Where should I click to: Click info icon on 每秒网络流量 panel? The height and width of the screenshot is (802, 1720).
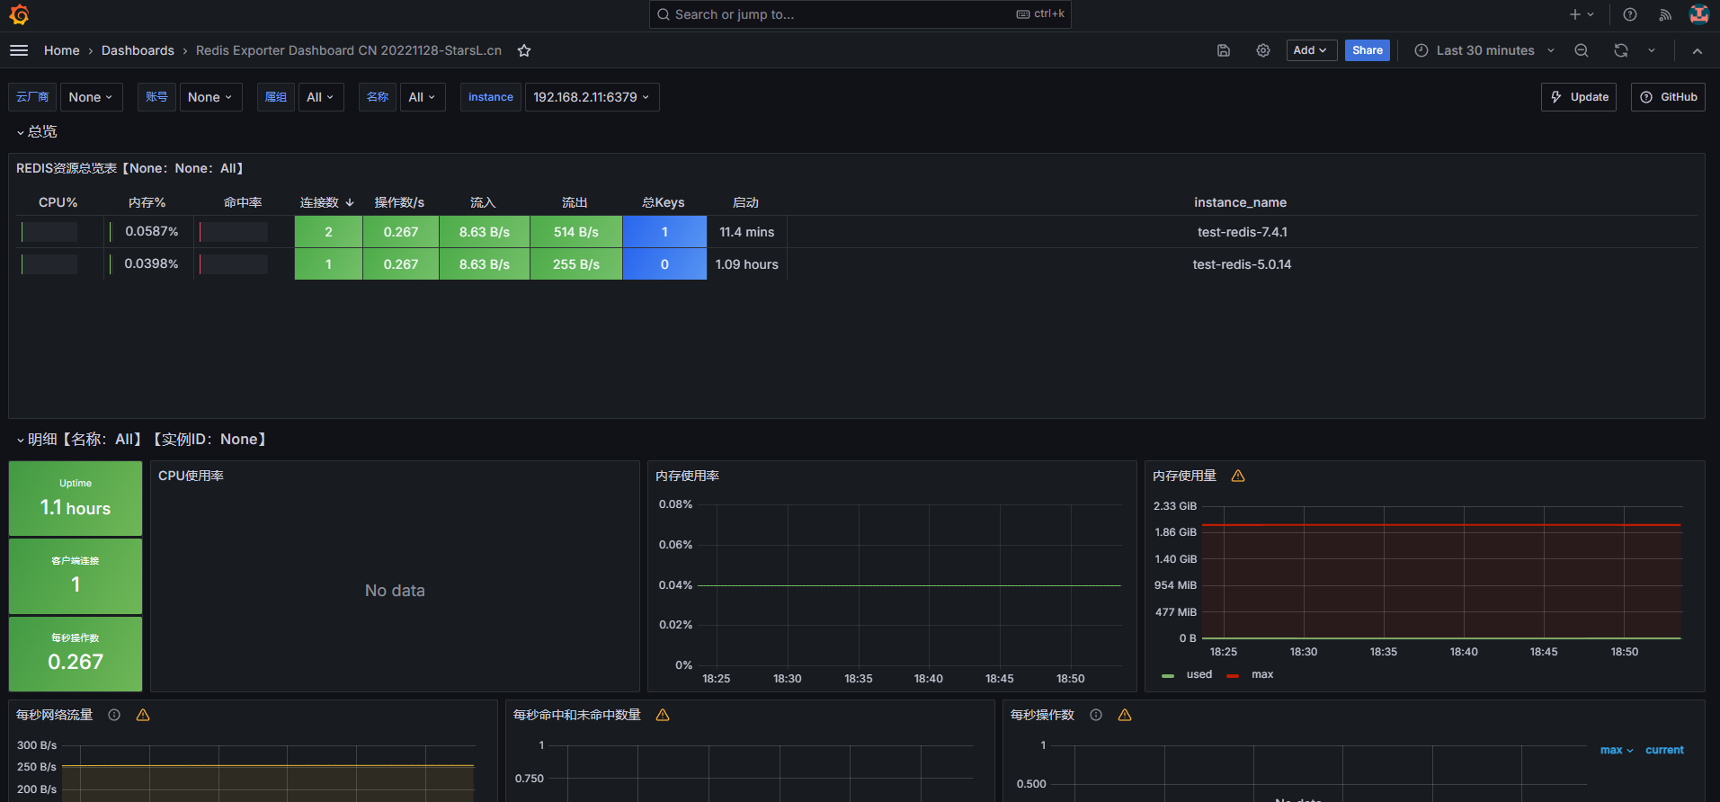point(114,715)
